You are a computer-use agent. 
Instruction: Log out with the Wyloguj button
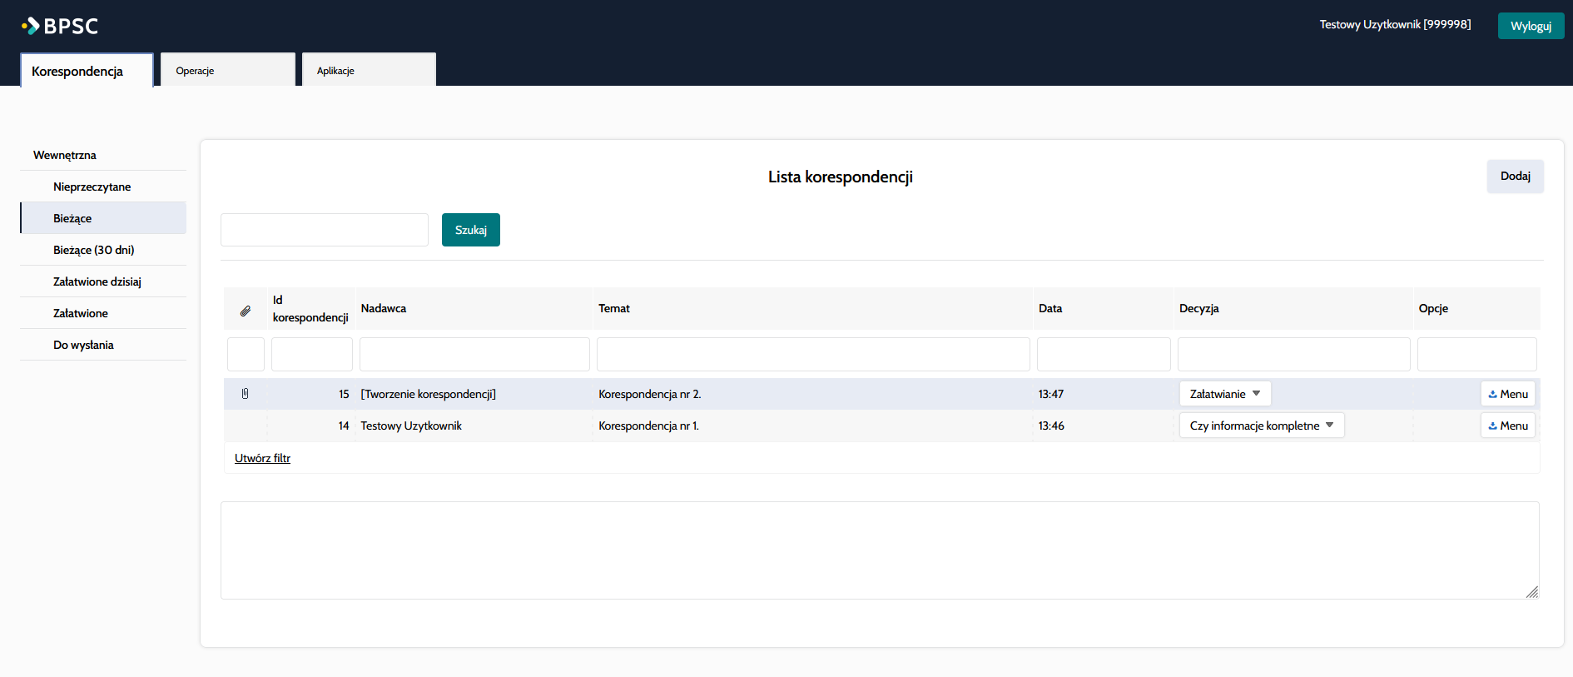point(1531,26)
